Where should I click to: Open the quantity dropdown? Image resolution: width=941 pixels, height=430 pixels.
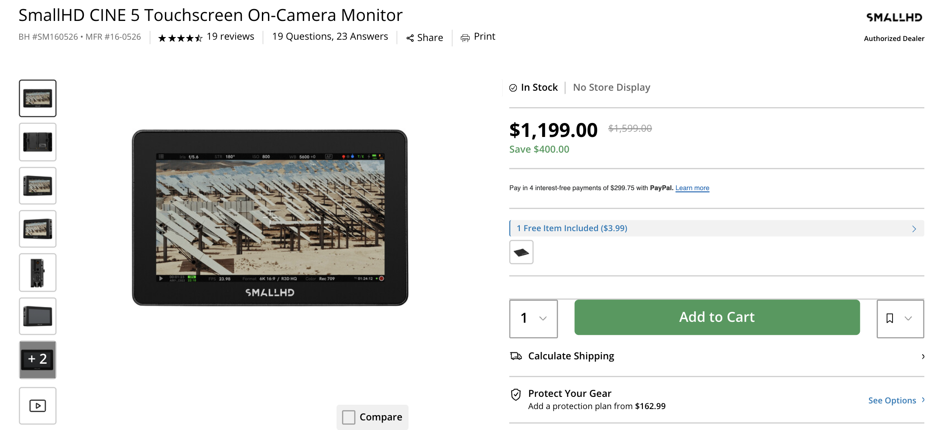pyautogui.click(x=533, y=318)
